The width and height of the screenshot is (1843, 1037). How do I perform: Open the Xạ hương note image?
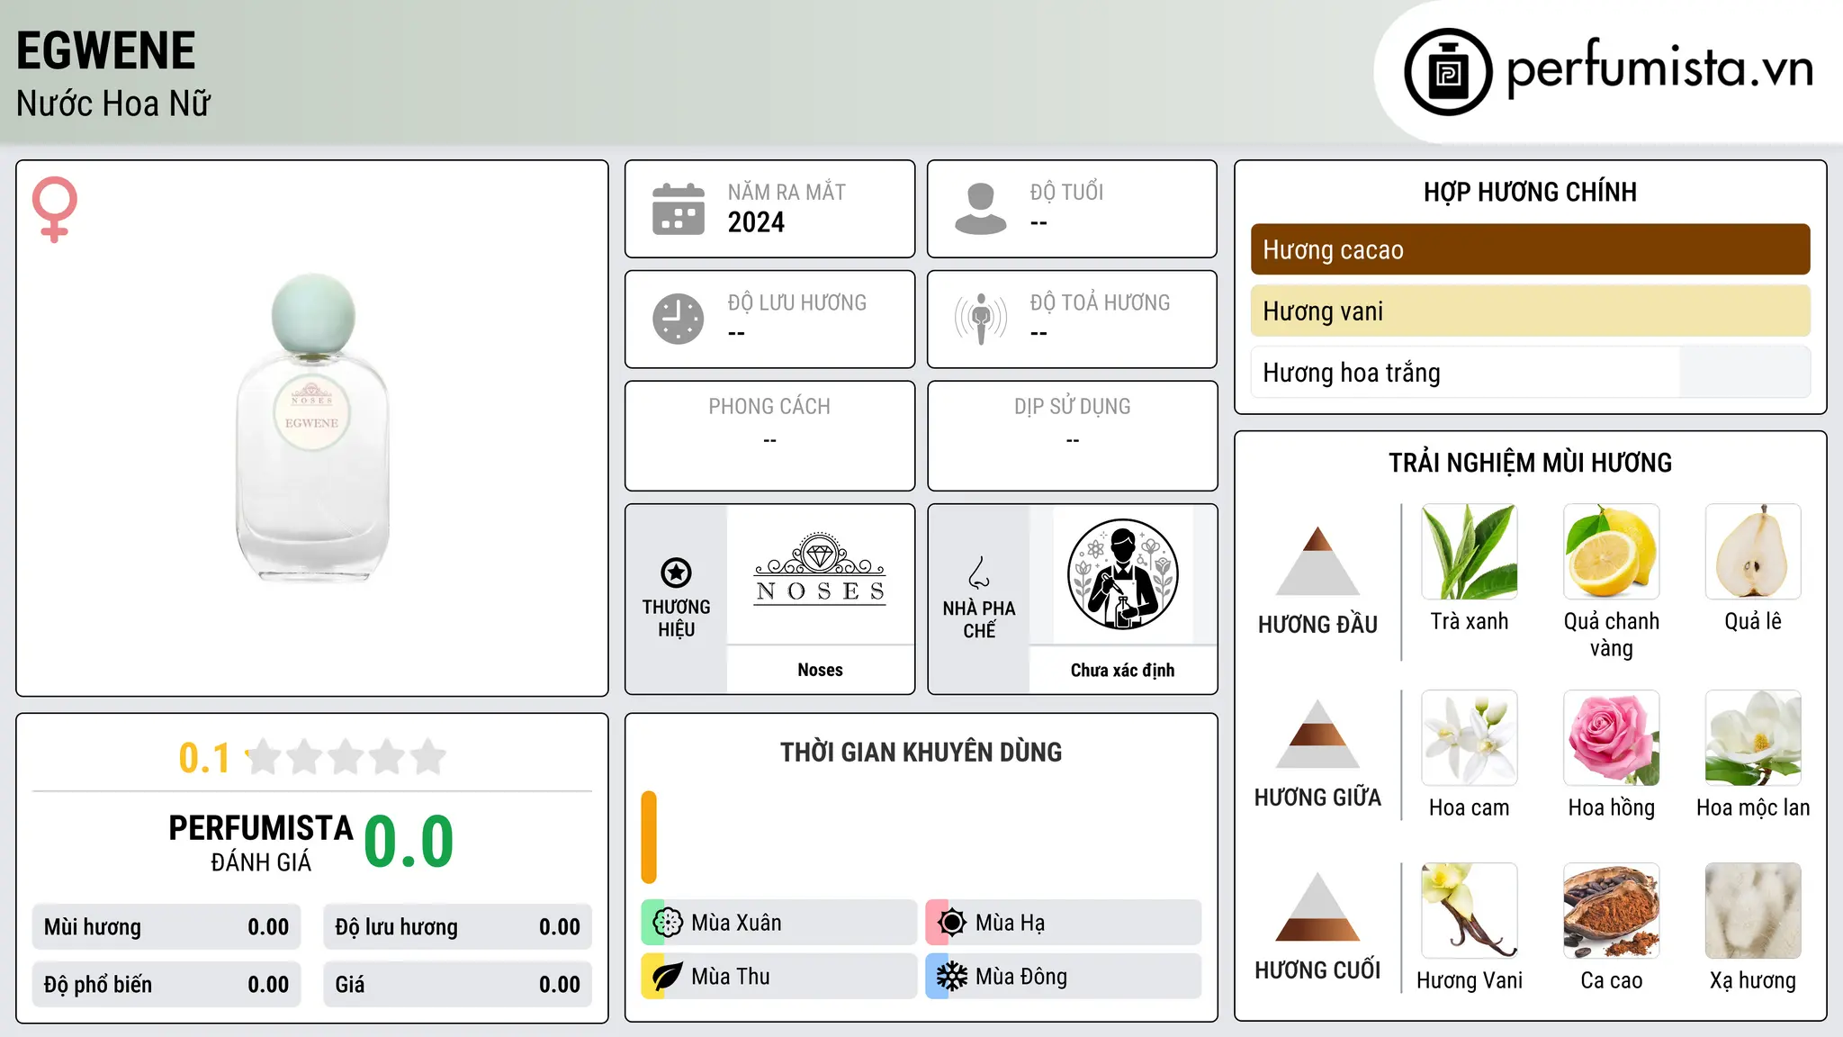1753,911
